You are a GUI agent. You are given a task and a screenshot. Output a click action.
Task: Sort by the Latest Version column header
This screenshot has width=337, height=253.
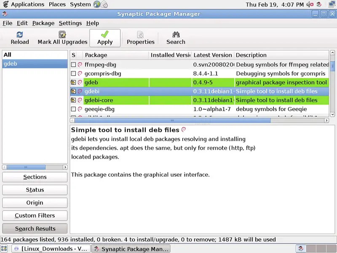[x=213, y=55]
